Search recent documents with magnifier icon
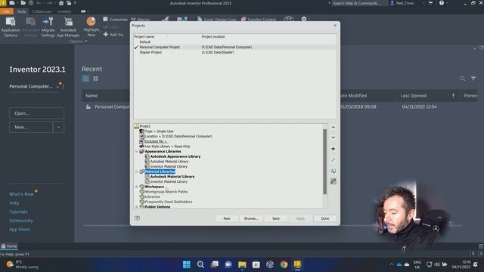 click(x=462, y=79)
